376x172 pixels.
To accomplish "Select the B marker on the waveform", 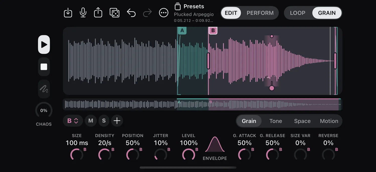I will pos(213,30).
